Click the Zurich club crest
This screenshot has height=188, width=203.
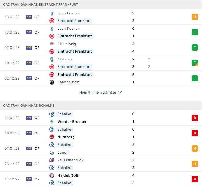click(x=52, y=152)
